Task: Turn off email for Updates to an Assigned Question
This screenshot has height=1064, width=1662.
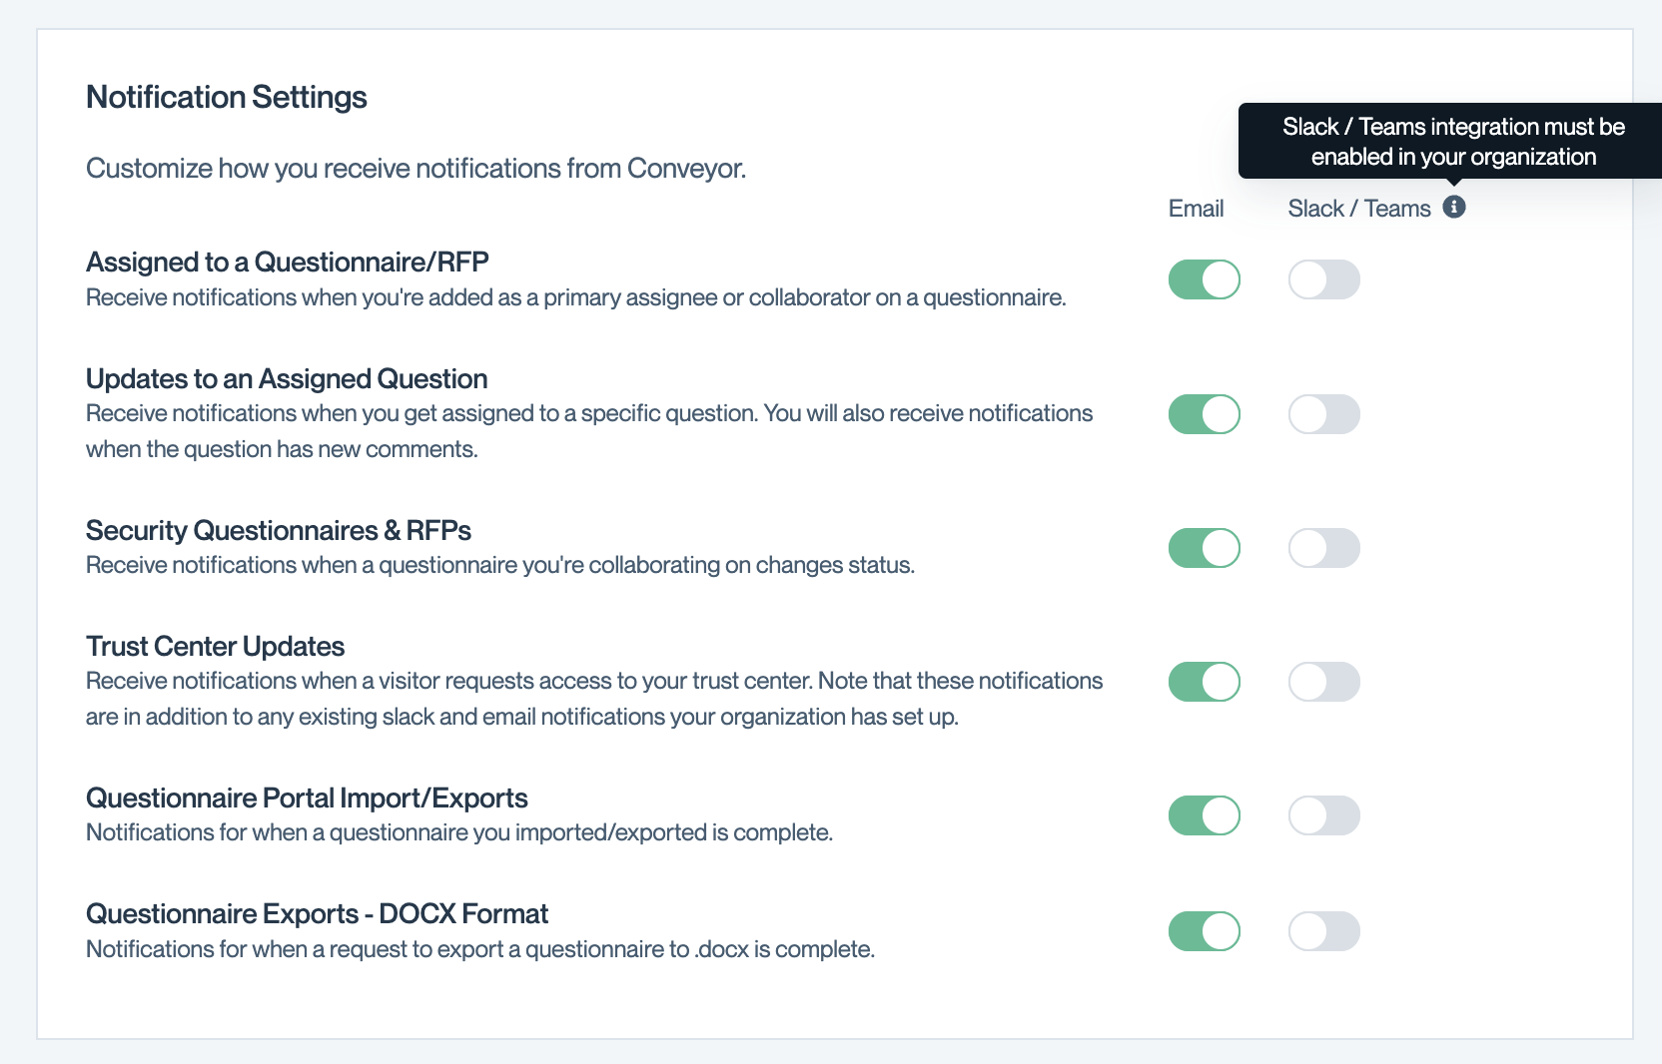Action: pos(1205,414)
